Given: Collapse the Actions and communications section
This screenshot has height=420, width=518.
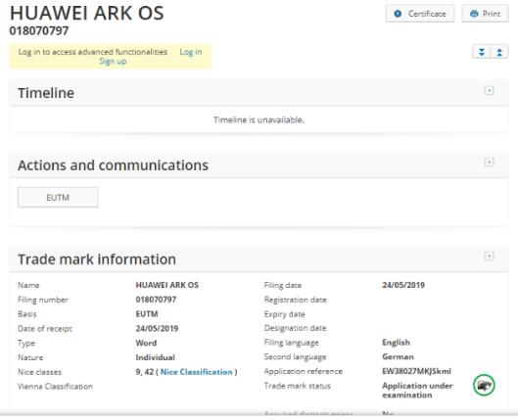Looking at the screenshot, I should tap(489, 163).
